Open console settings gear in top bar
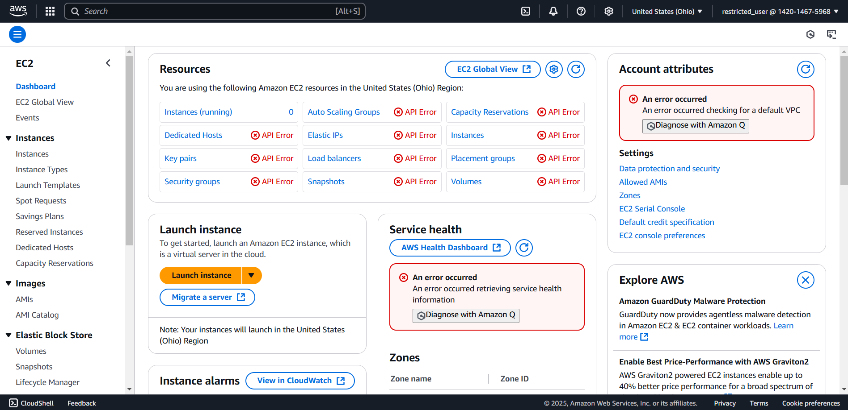Screen dimensions: 848x410 click(x=609, y=11)
